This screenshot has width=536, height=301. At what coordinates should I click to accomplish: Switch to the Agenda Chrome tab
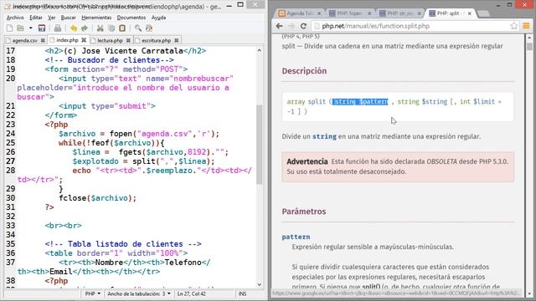300,13
